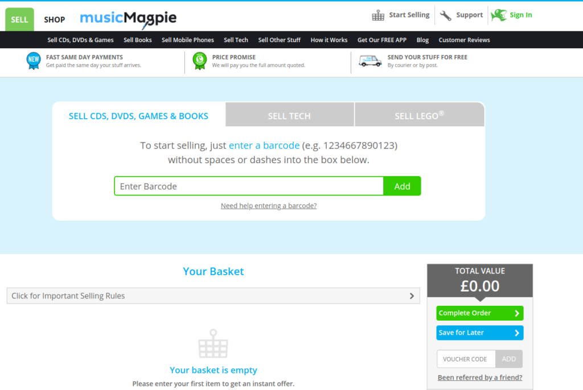Image resolution: width=583 pixels, height=390 pixels.
Task: Click the voucher ADD button
Action: [508, 359]
